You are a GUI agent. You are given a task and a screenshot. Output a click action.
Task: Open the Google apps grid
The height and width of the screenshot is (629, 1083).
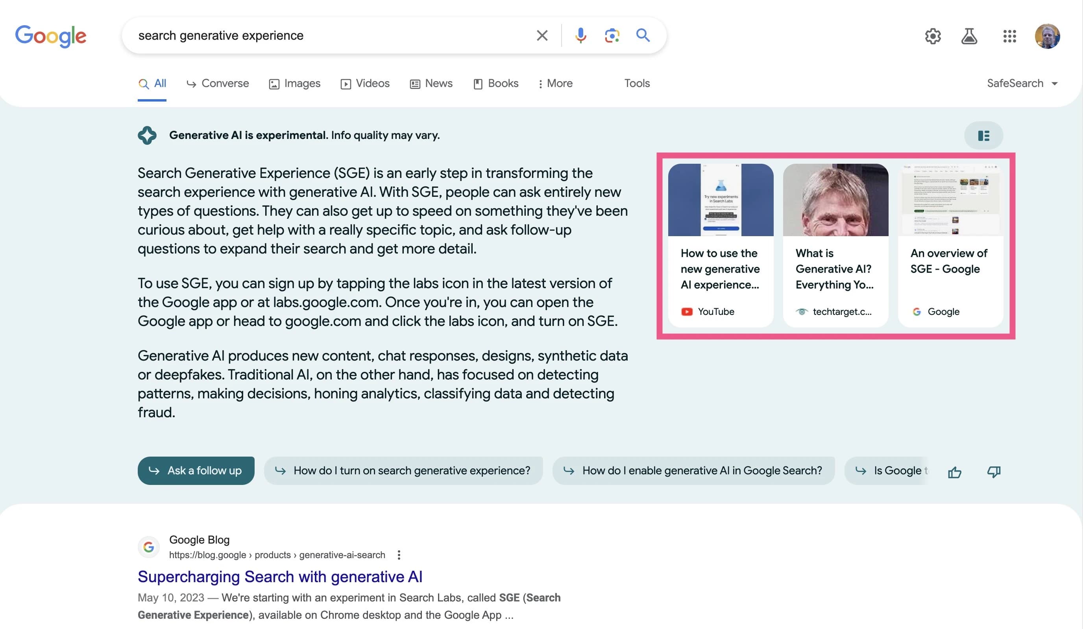[1009, 37]
